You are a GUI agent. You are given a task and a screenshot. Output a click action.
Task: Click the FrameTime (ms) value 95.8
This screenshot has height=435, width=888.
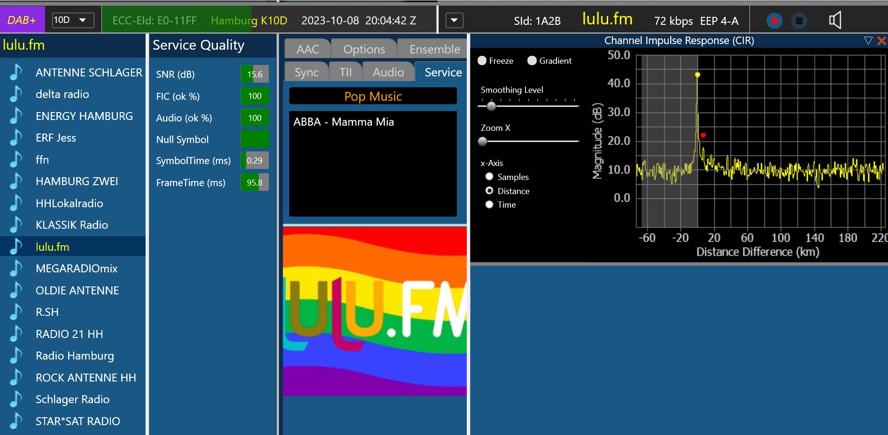coord(255,182)
